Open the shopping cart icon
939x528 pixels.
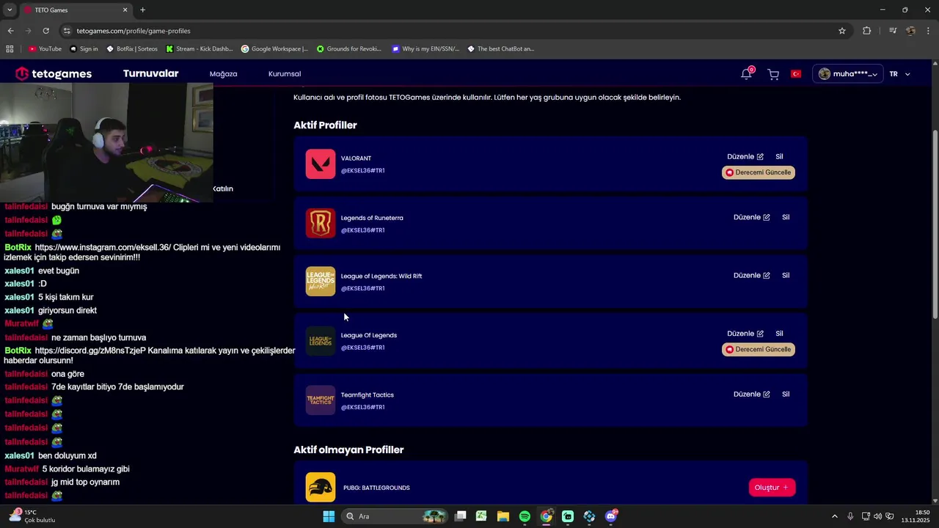click(773, 74)
